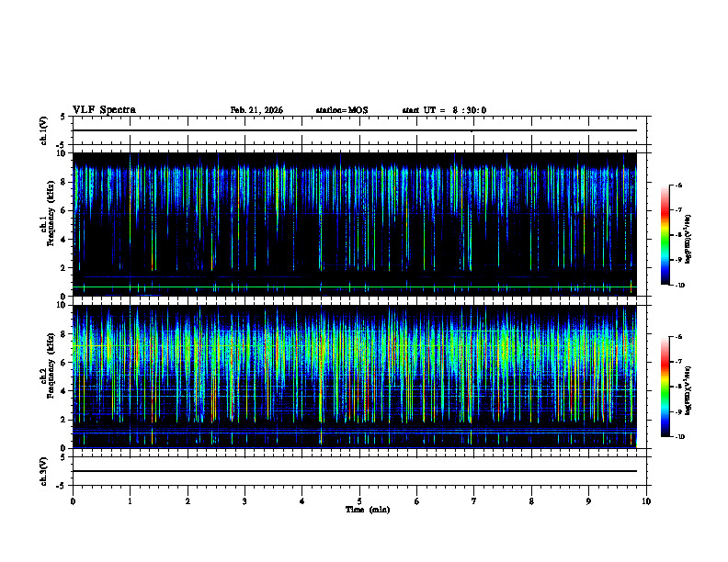Click the ch.2 spectrogram color scale bar

665,387
